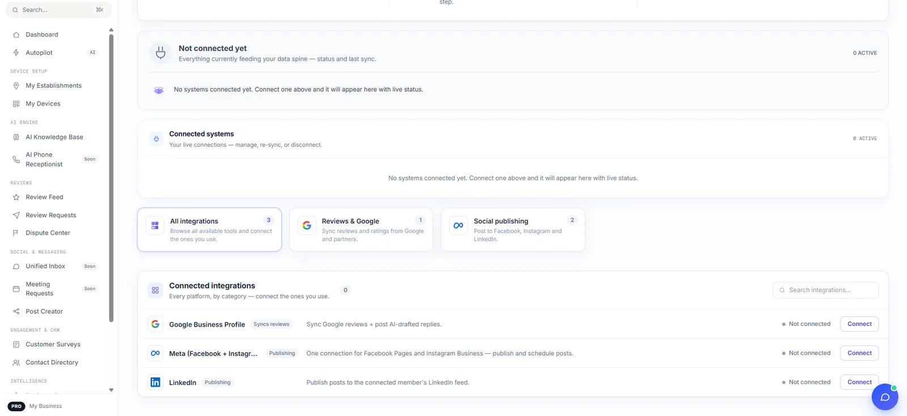The width and height of the screenshot is (907, 416).
Task: Connect Meta (Facebook + Instagram)
Action: 859,353
